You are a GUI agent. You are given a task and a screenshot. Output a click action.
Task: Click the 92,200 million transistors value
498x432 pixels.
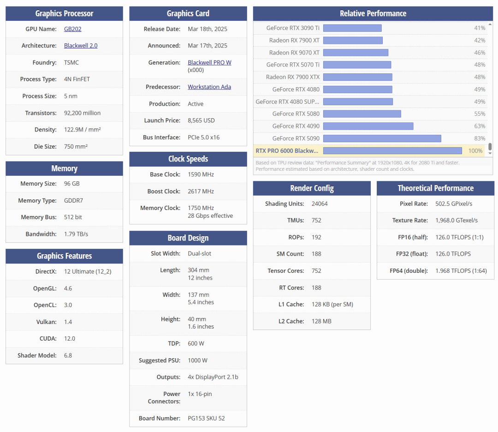pyautogui.click(x=82, y=113)
